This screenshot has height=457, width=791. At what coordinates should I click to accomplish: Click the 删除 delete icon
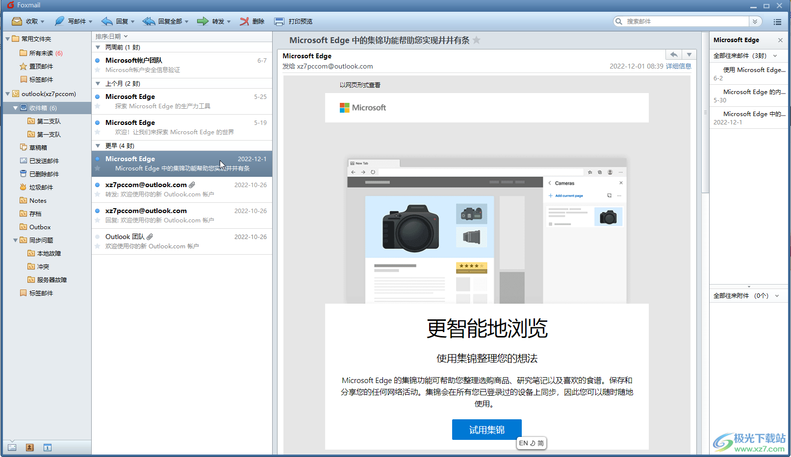point(244,21)
